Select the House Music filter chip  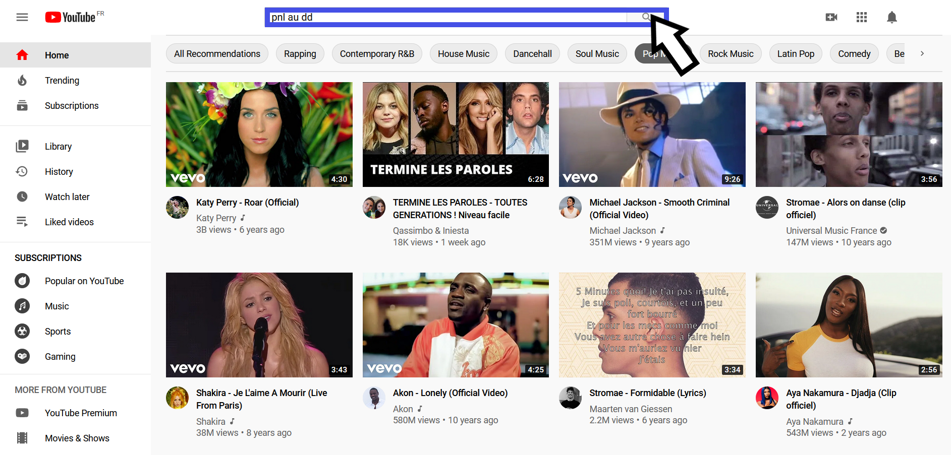(x=463, y=53)
